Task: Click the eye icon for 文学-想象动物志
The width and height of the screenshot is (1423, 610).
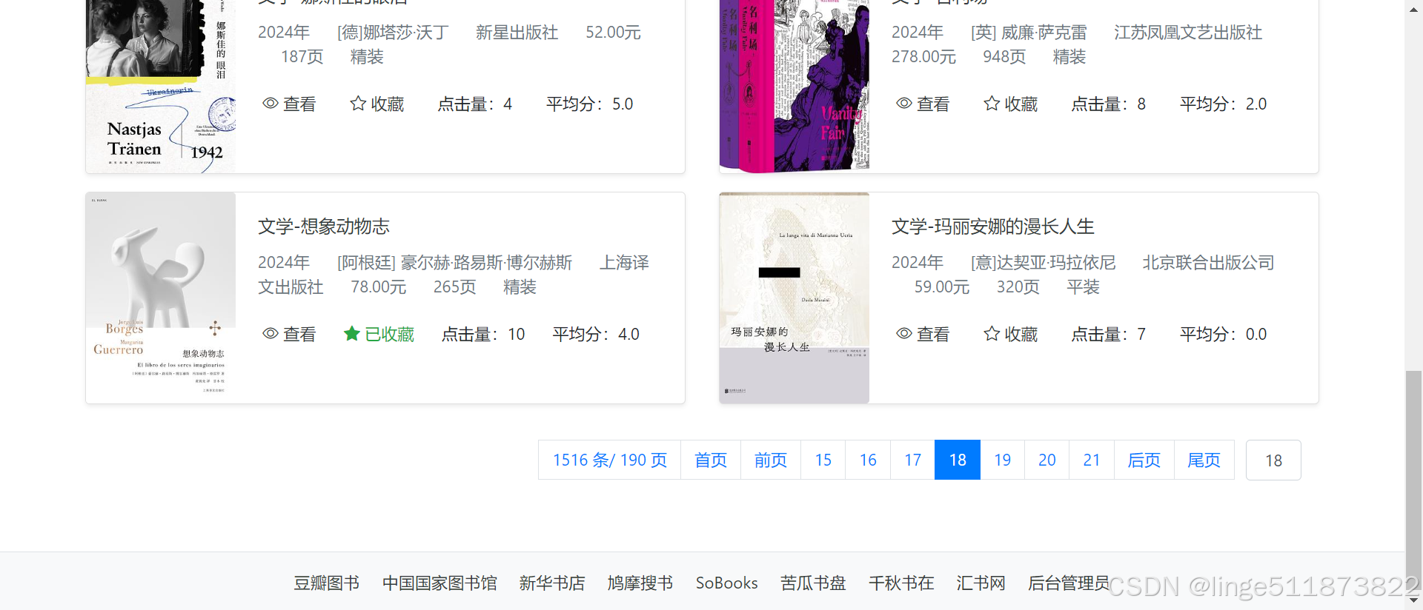Action: (271, 334)
